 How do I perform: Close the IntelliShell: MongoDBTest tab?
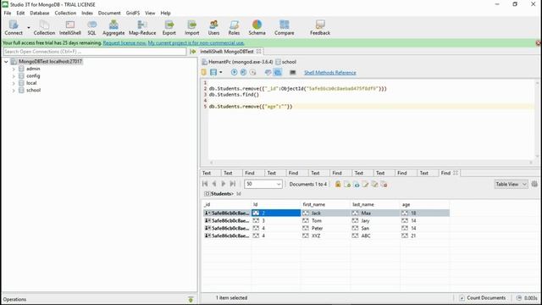click(x=258, y=51)
